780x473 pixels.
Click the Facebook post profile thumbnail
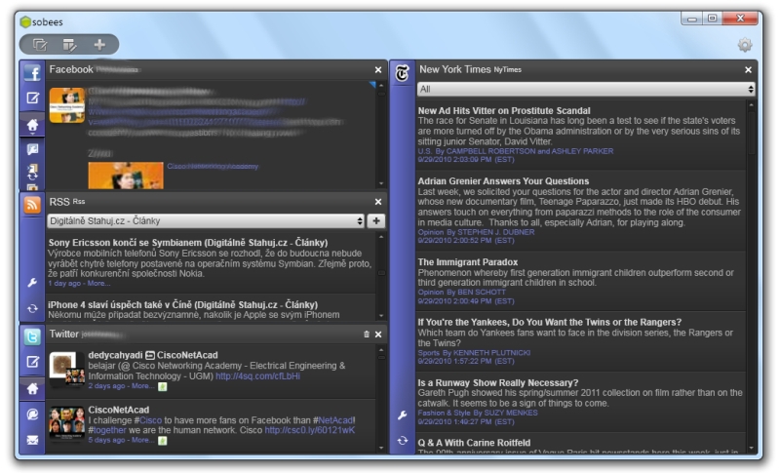tap(66, 105)
